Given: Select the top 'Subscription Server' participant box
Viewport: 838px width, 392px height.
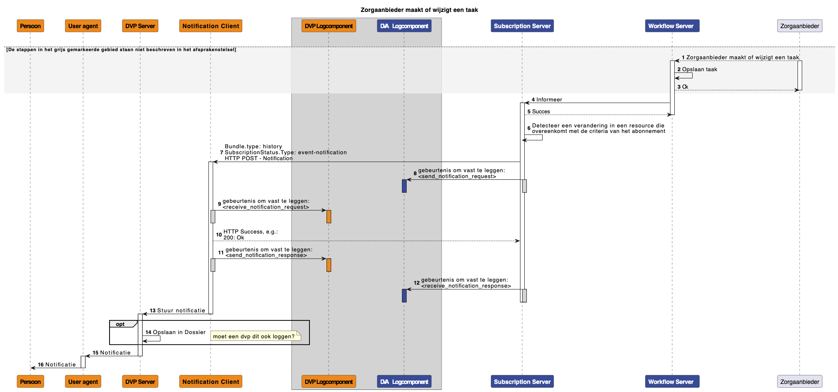Looking at the screenshot, I should tap(522, 26).
